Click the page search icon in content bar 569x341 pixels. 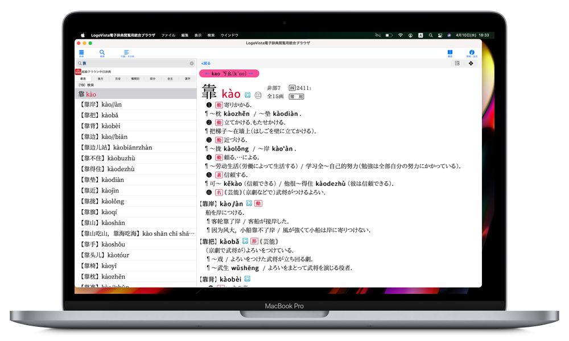pyautogui.click(x=457, y=63)
